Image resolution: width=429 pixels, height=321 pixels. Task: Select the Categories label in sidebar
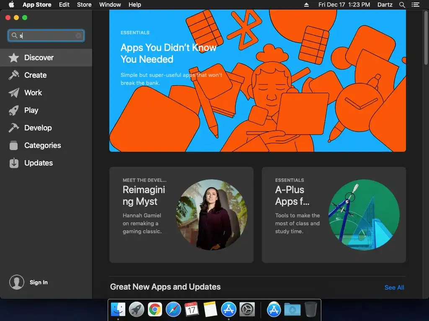(43, 145)
